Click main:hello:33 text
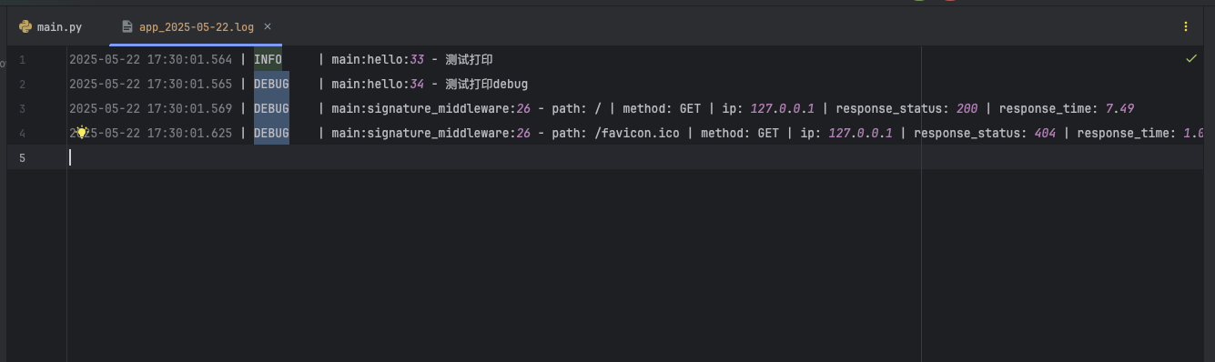This screenshot has width=1215, height=362. point(378,60)
